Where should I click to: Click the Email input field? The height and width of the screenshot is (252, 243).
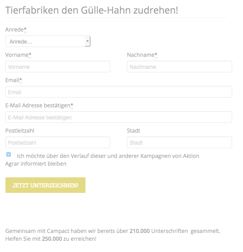click(118, 92)
